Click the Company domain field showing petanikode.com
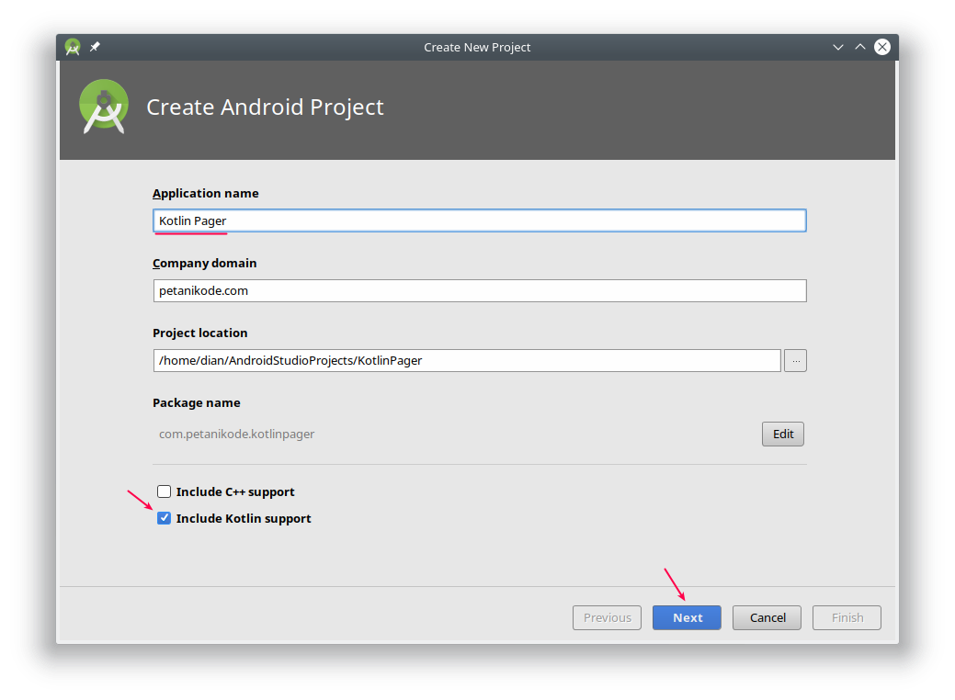 click(x=479, y=290)
